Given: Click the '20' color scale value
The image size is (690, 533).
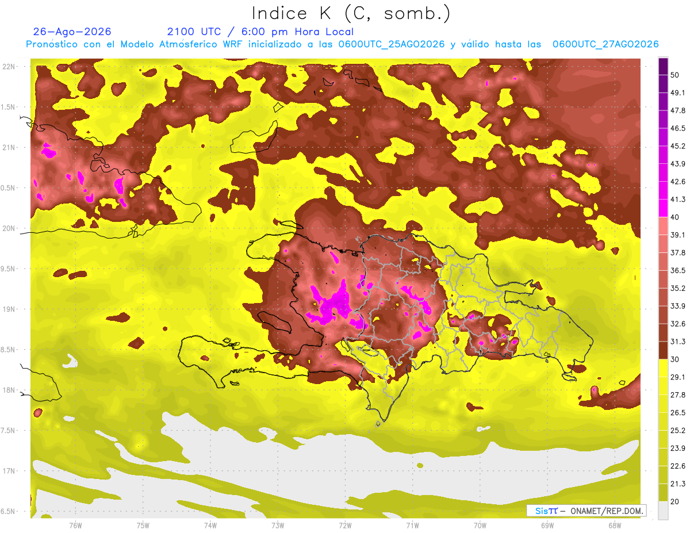Looking at the screenshot, I should [676, 501].
